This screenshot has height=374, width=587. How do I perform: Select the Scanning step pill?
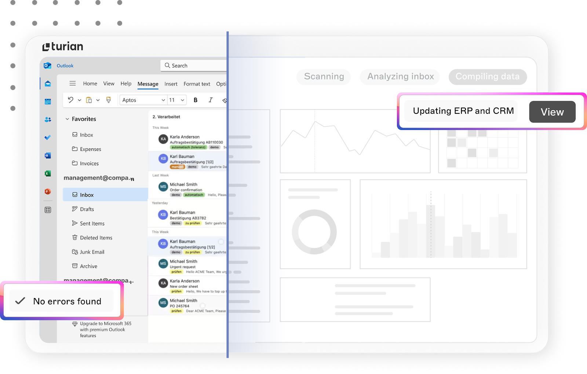pyautogui.click(x=324, y=77)
